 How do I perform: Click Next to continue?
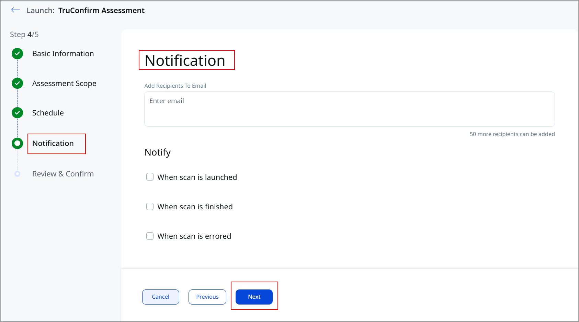(x=254, y=297)
